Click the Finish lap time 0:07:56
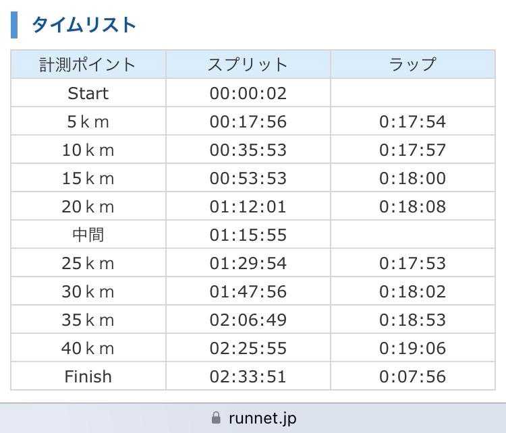This screenshot has height=433, width=506. pyautogui.click(x=412, y=376)
